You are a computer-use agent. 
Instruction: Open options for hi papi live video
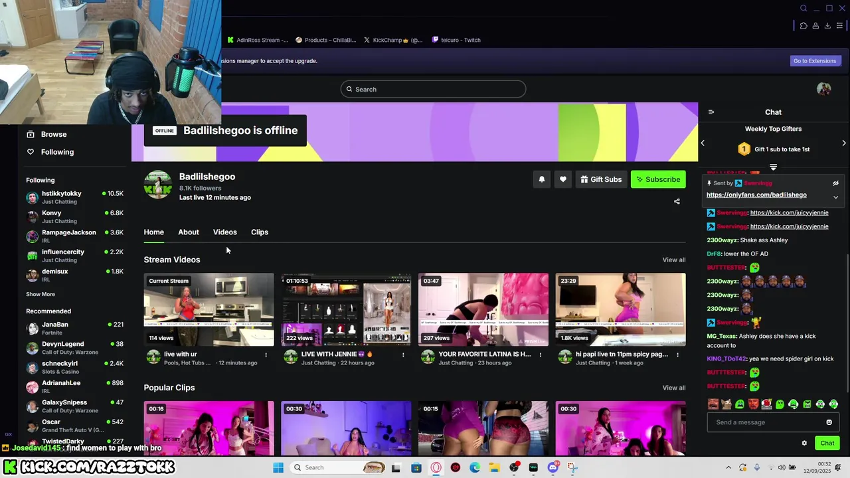pyautogui.click(x=678, y=355)
